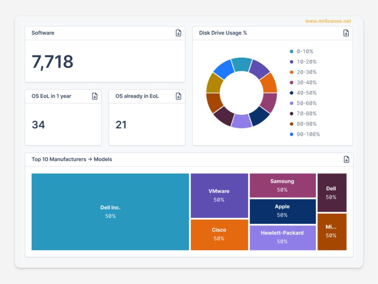
Task: Select the 40-50% legend item
Action: coord(306,93)
